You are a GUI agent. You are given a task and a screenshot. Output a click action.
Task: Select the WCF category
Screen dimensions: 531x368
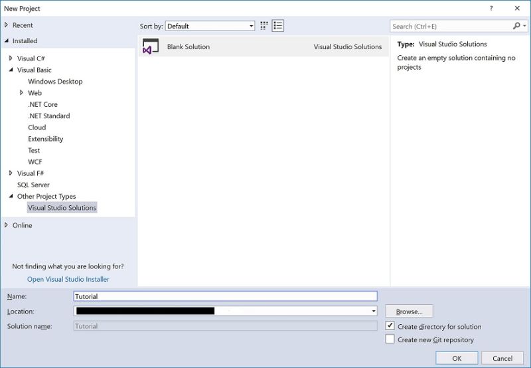pos(35,162)
